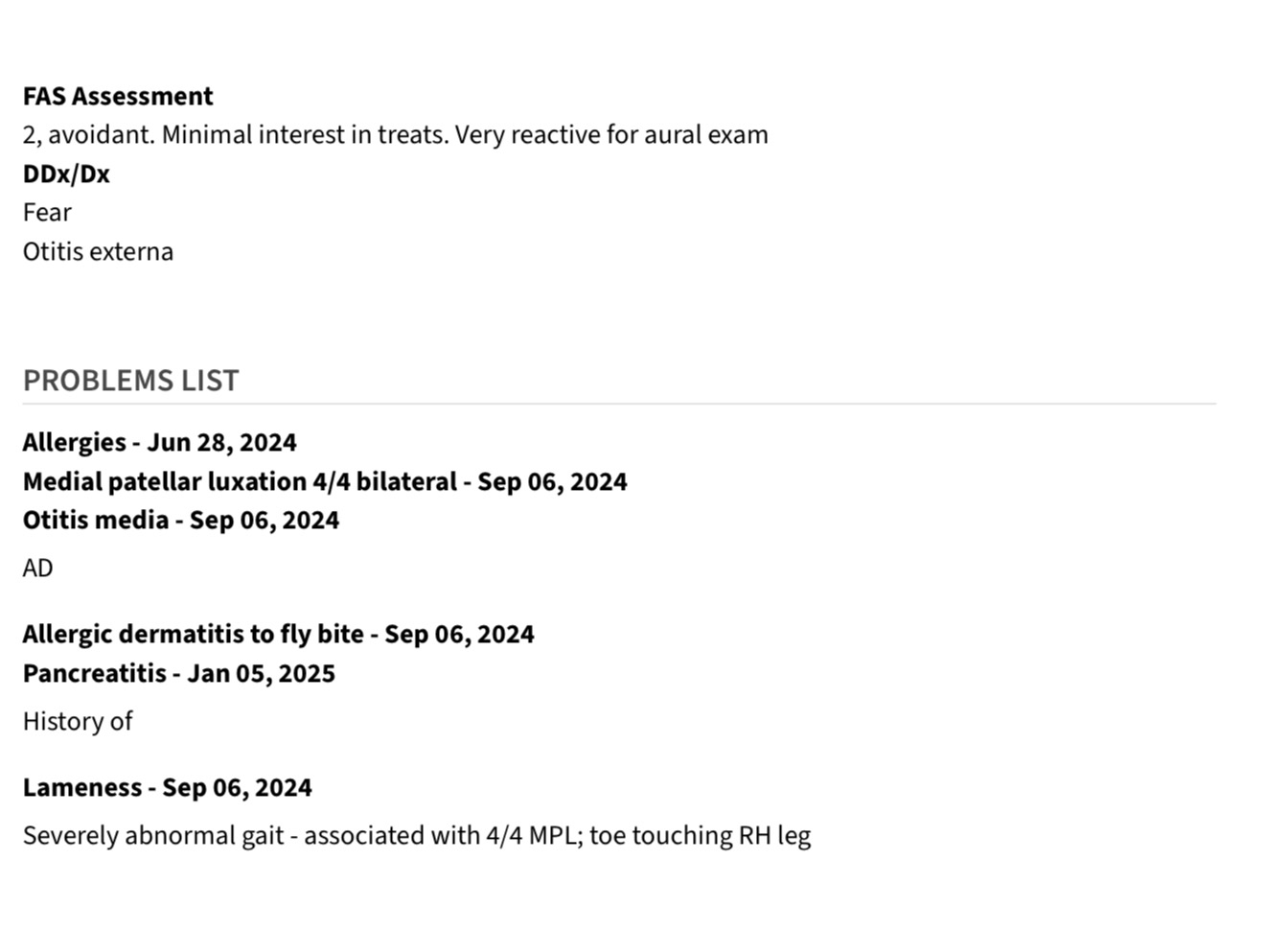Click the AD note under Otitis media

[x=38, y=569]
